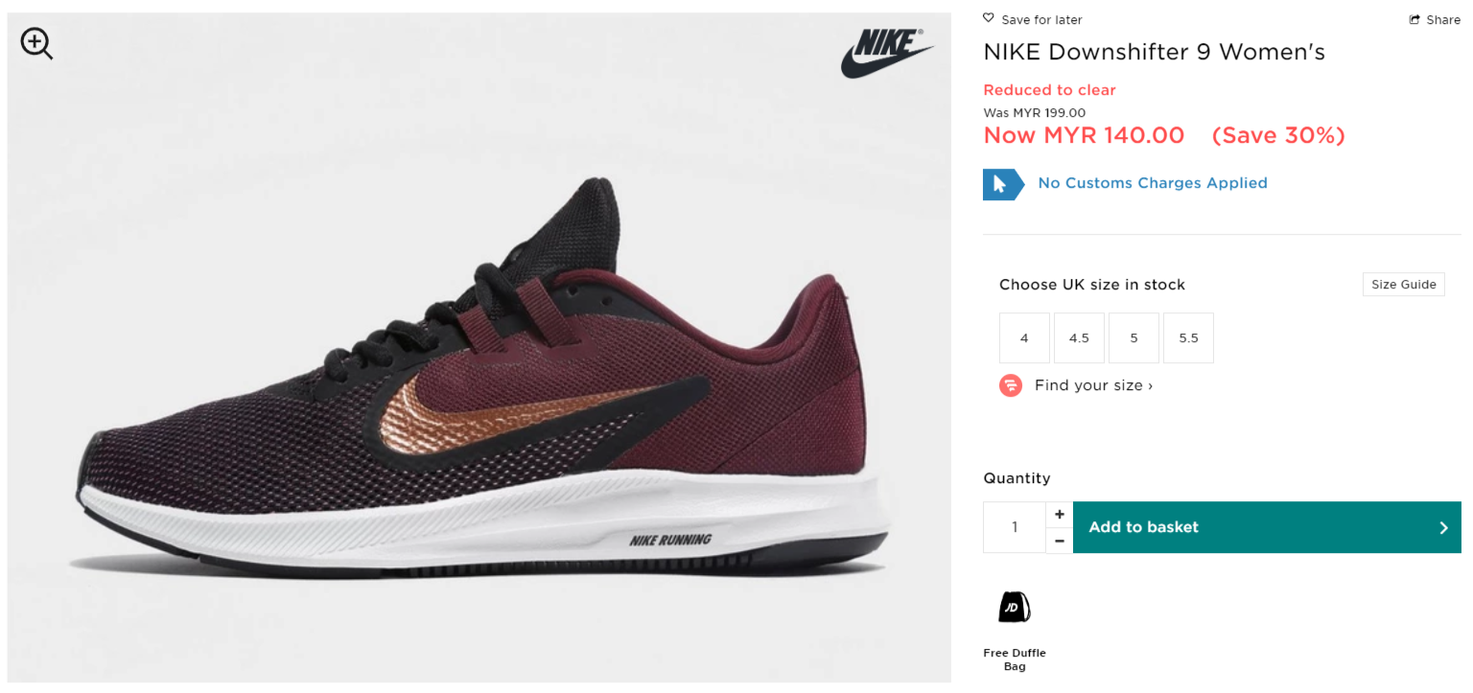1473x693 pixels.
Task: Click the zoom magnifier icon on product image
Action: coord(36,43)
